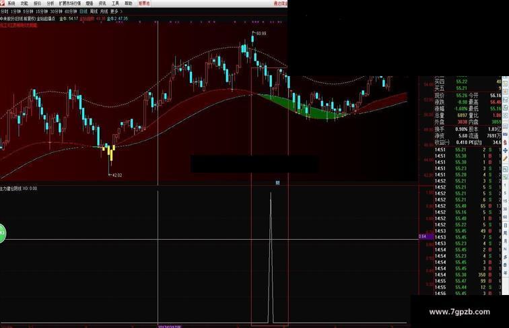Viewport: 509px width, 328px height.
Task: Click the 42.02 low price label
Action: click(117, 175)
